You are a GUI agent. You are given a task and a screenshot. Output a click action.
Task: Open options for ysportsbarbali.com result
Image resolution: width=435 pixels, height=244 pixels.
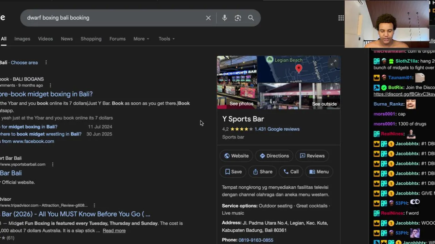tap(53, 164)
